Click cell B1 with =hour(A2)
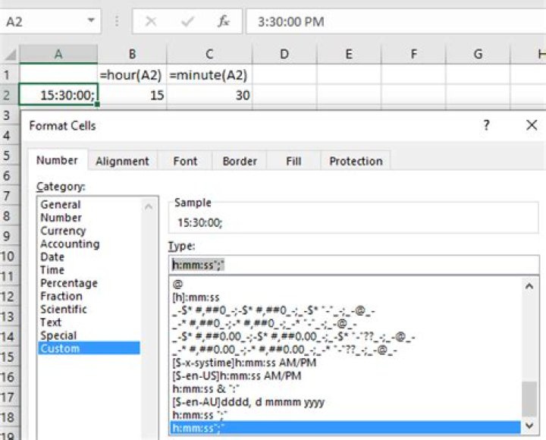Viewport: 546px width, 440px height. pos(132,74)
